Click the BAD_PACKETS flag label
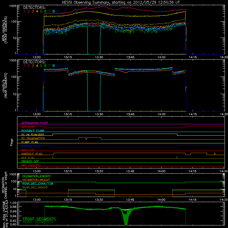Image resolution: width=228 pixels, height=228 pixels. (31, 165)
